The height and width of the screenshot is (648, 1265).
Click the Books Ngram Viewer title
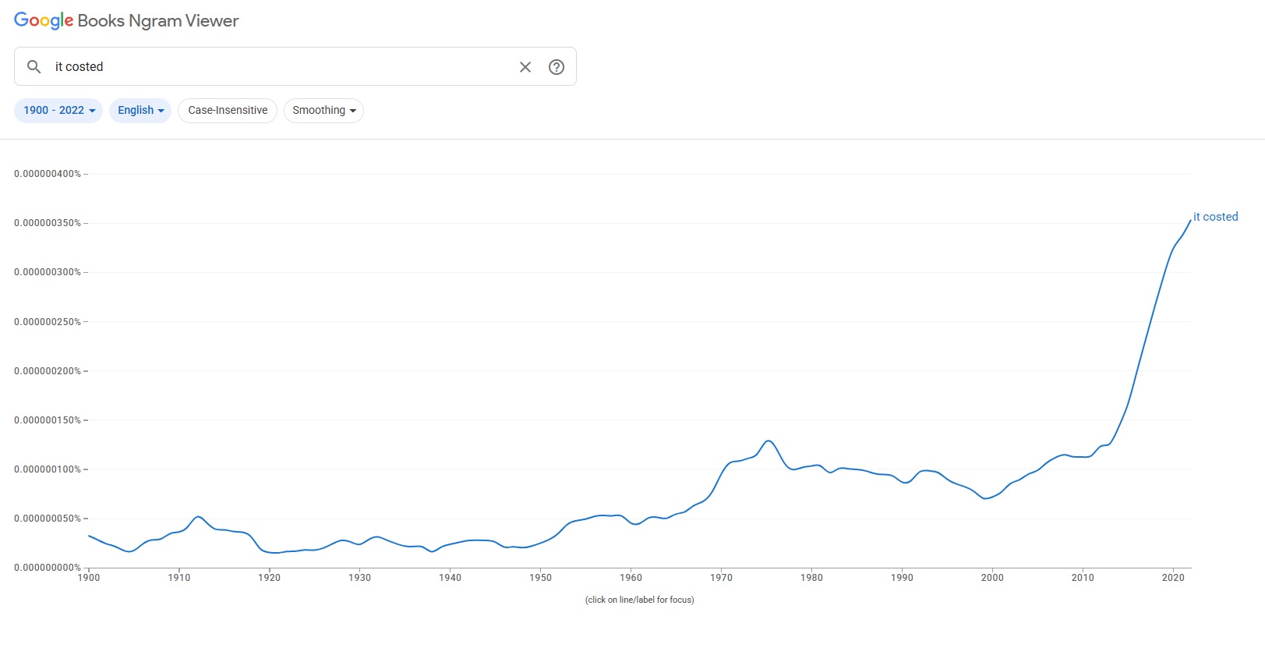[158, 21]
